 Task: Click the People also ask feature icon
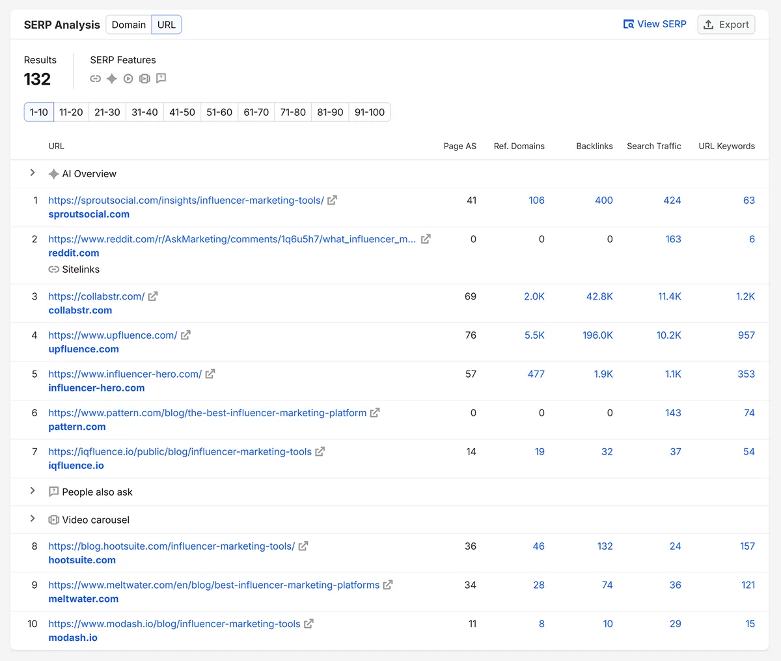pos(161,78)
